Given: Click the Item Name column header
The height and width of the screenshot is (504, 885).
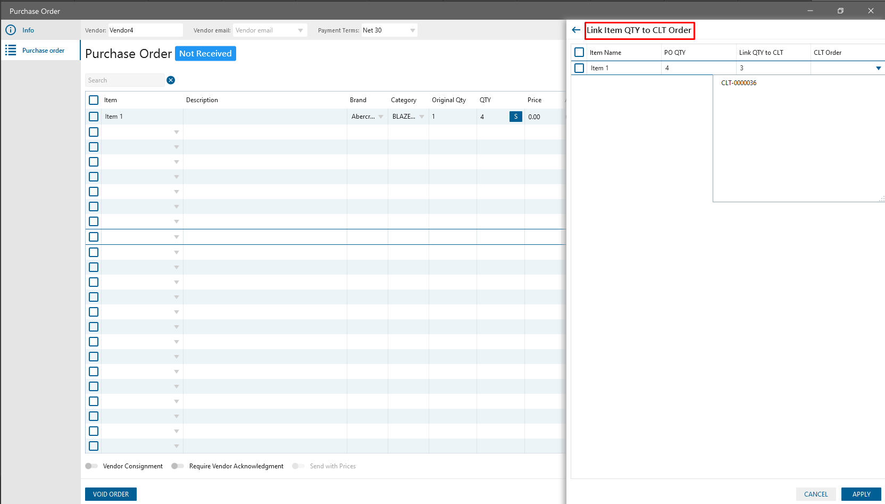Looking at the screenshot, I should (x=605, y=53).
